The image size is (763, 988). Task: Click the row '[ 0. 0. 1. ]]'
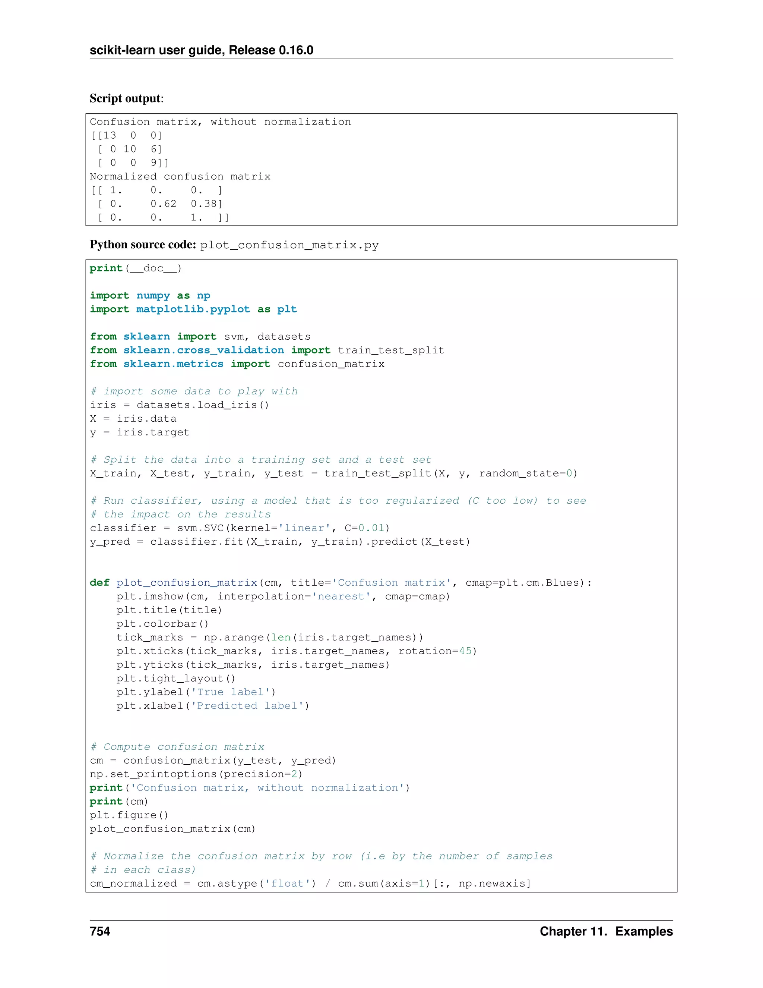pyautogui.click(x=163, y=218)
